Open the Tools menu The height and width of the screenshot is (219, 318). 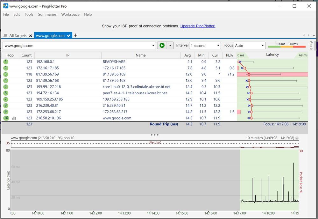29,14
